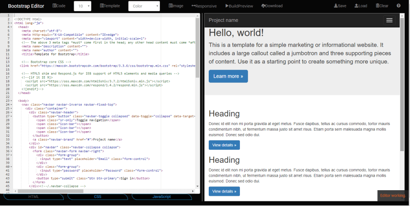Viewport: 410px width, 206px height.
Task: Toggle Responsive preview mode
Action: (204, 6)
